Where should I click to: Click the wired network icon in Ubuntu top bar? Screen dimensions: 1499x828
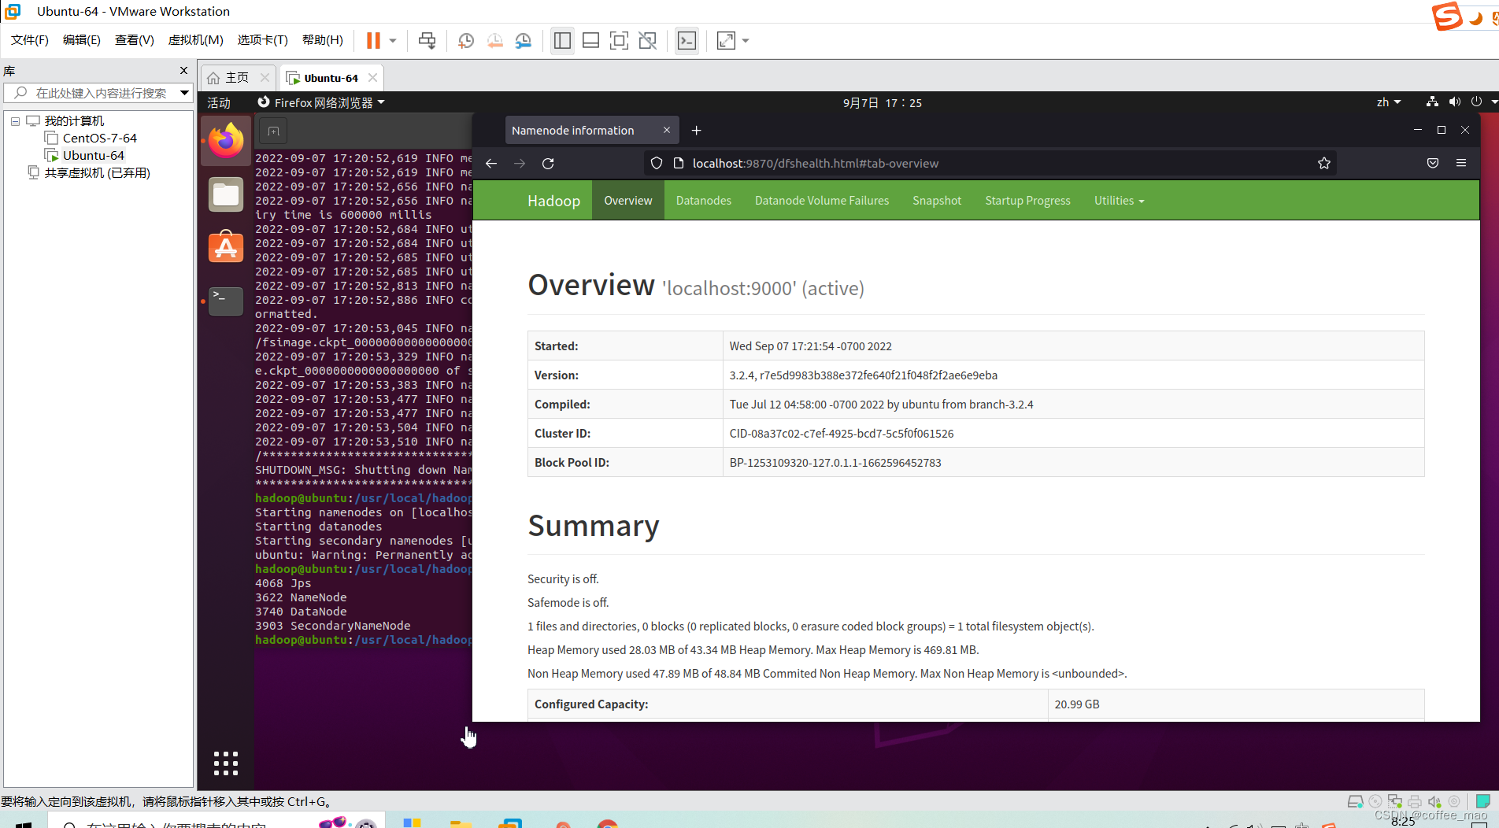point(1432,102)
